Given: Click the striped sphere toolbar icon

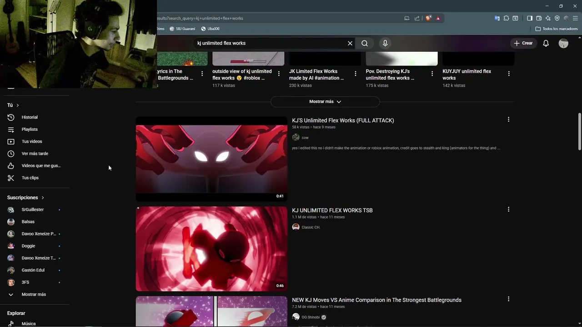Looking at the screenshot, I should click(566, 18).
